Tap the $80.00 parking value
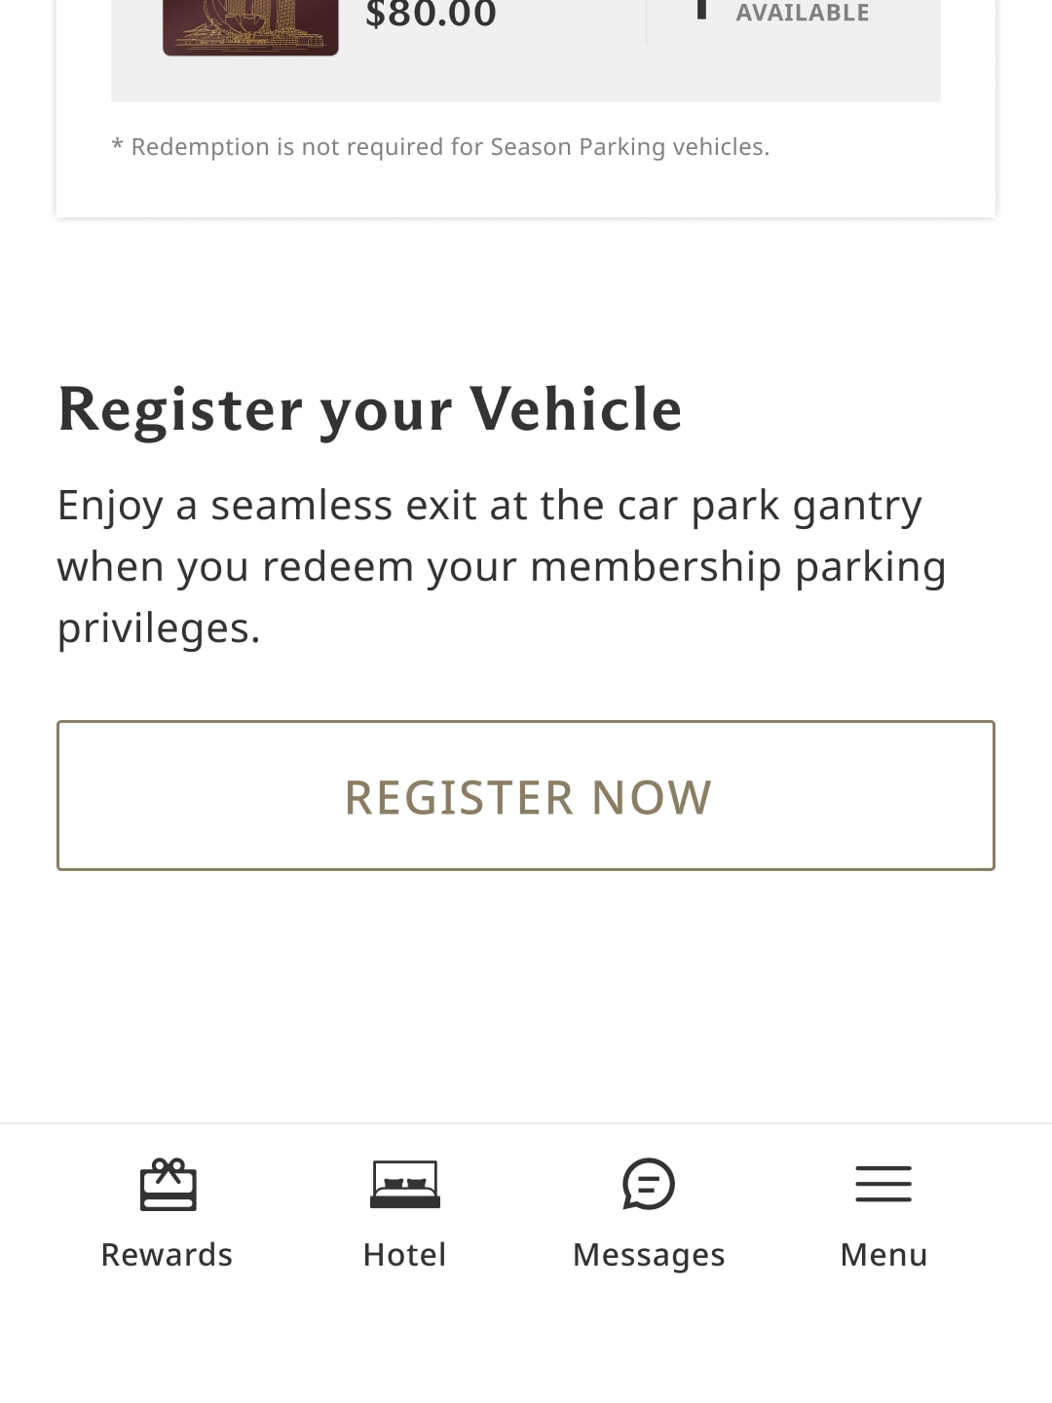Screen dimensions: 1052x1403 coord(431,15)
